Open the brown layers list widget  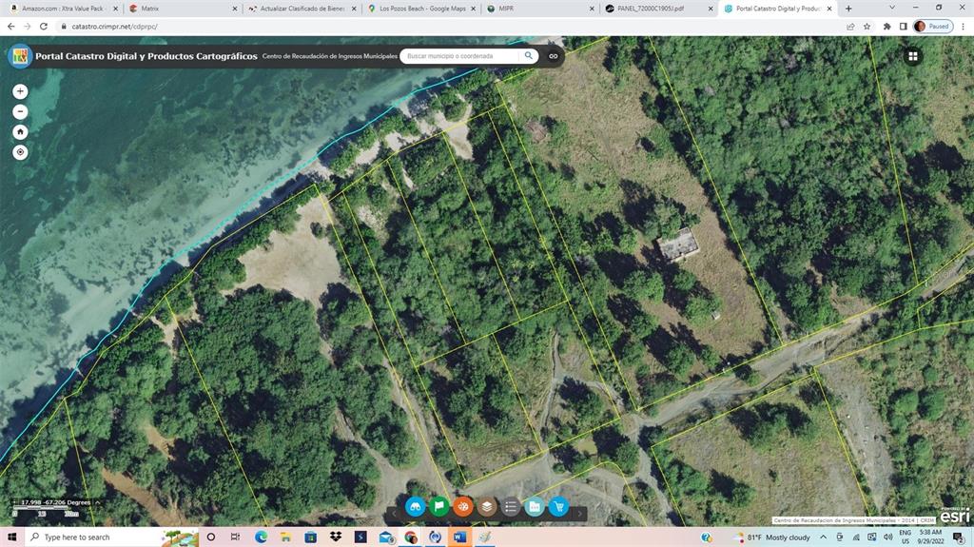(487, 507)
